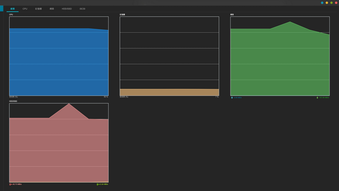Switch to the iSCSI tab

(x=82, y=9)
